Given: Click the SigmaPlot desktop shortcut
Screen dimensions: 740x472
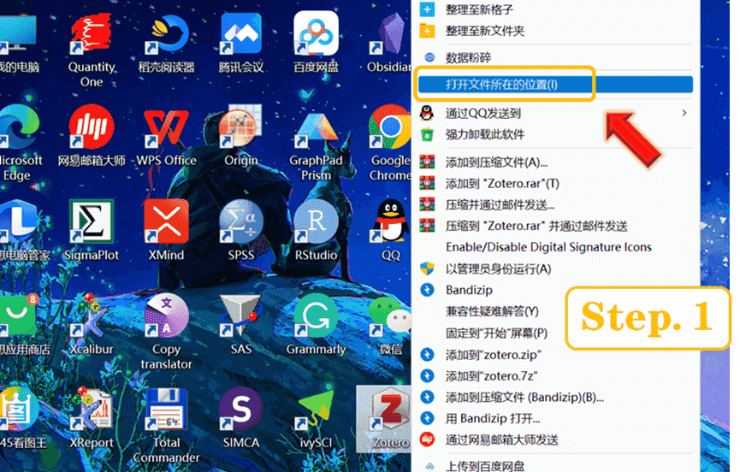Looking at the screenshot, I should (92, 223).
